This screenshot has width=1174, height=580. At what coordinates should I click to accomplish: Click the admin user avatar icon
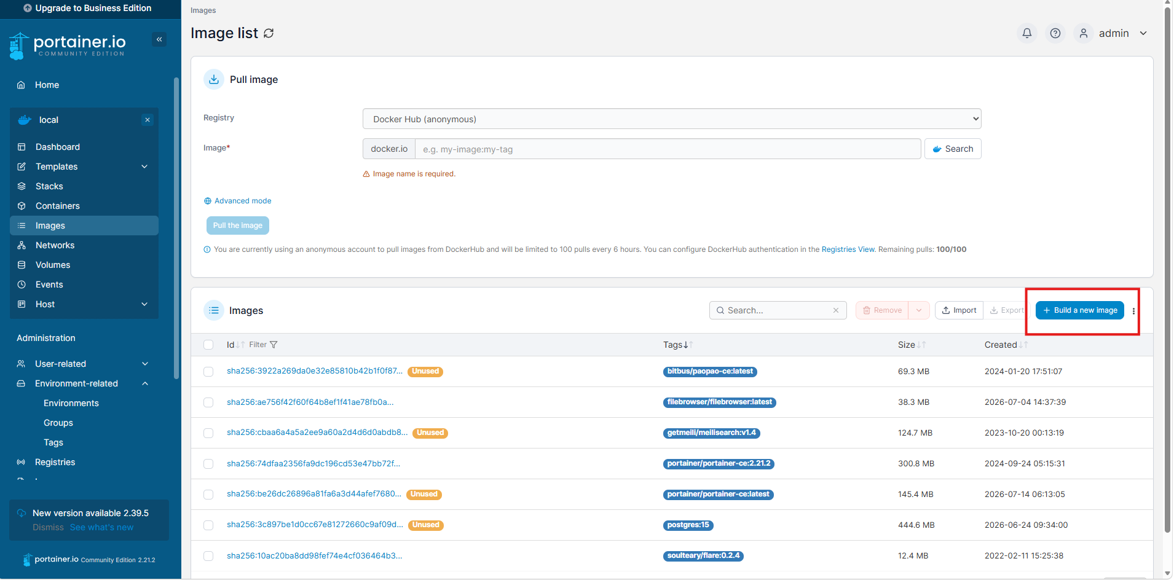pyautogui.click(x=1084, y=33)
